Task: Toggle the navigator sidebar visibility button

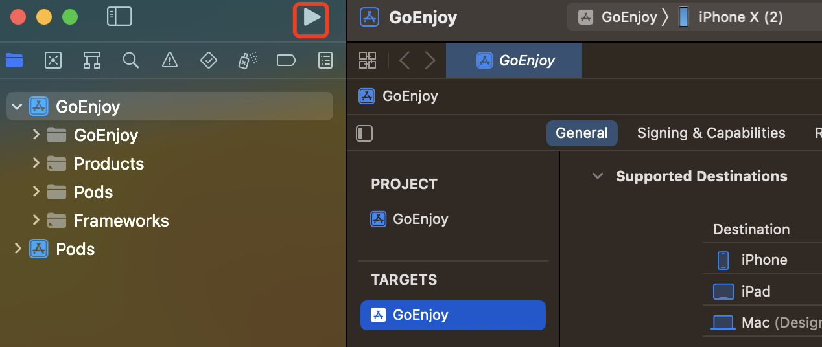Action: 119,17
